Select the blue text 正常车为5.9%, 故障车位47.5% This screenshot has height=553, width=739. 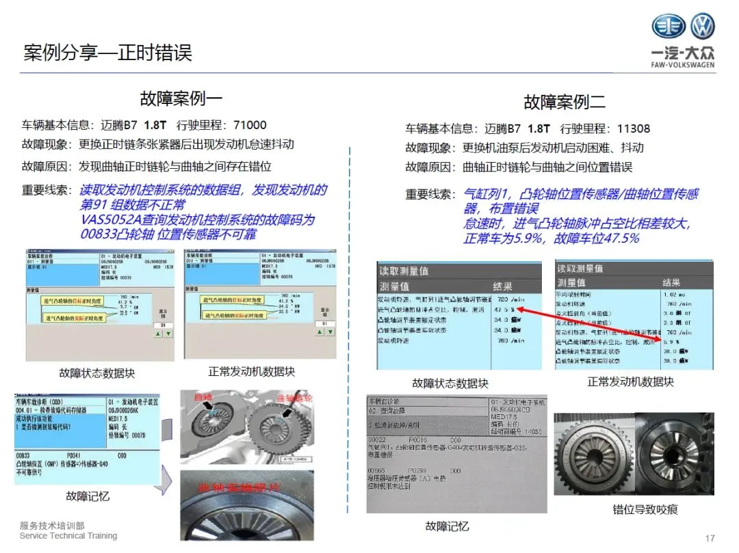coord(552,238)
